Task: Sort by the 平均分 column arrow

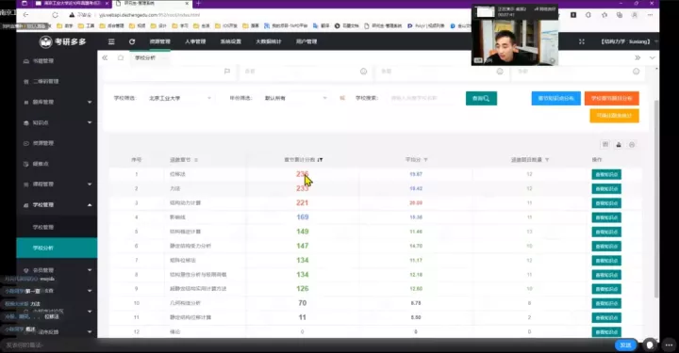Action: click(425, 160)
